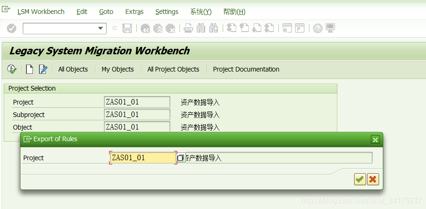Open the 帮助(H) menu

point(234,12)
